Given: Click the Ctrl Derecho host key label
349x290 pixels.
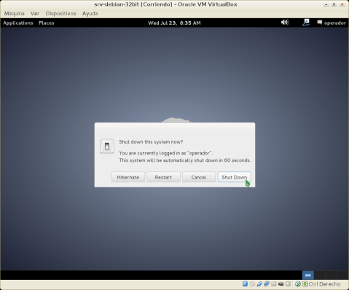Looking at the screenshot, I should pyautogui.click(x=324, y=284).
